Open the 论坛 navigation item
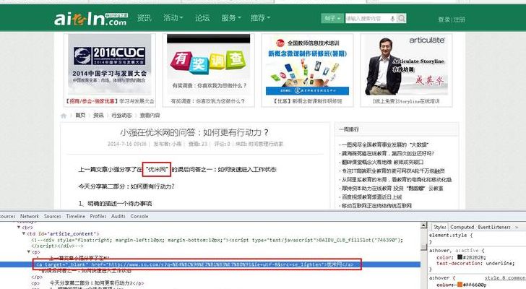526x289 pixels. click(x=202, y=18)
